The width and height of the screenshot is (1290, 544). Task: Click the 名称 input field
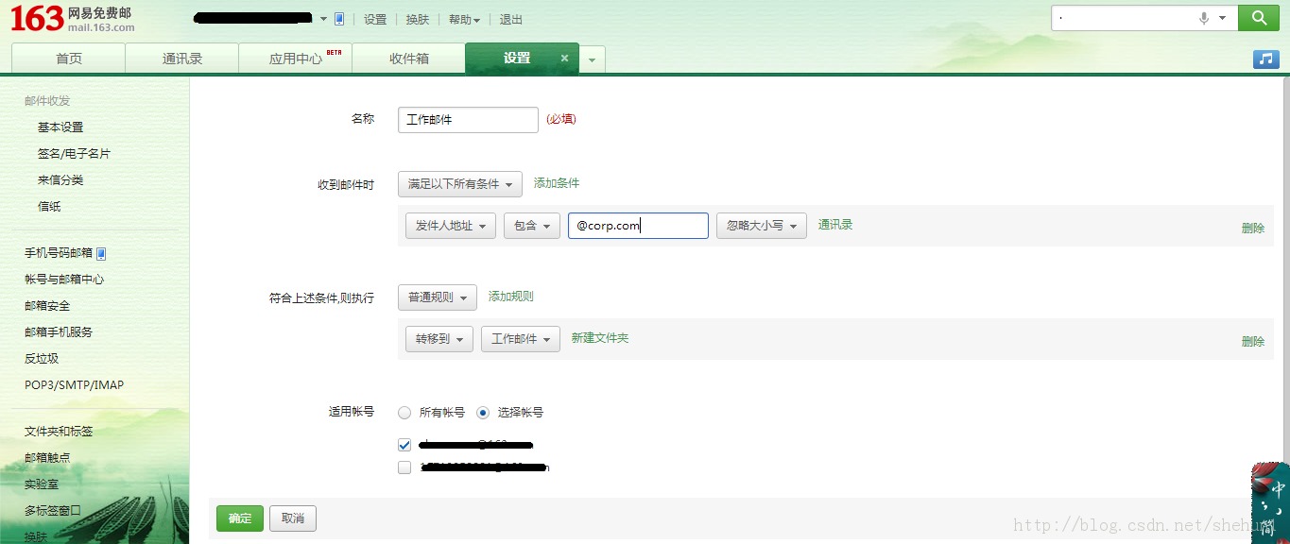tap(468, 120)
